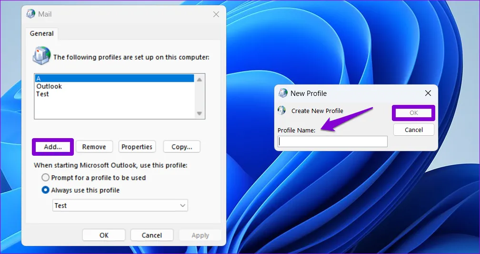Image resolution: width=480 pixels, height=254 pixels.
Task: Open profile Properties
Action: pyautogui.click(x=137, y=147)
